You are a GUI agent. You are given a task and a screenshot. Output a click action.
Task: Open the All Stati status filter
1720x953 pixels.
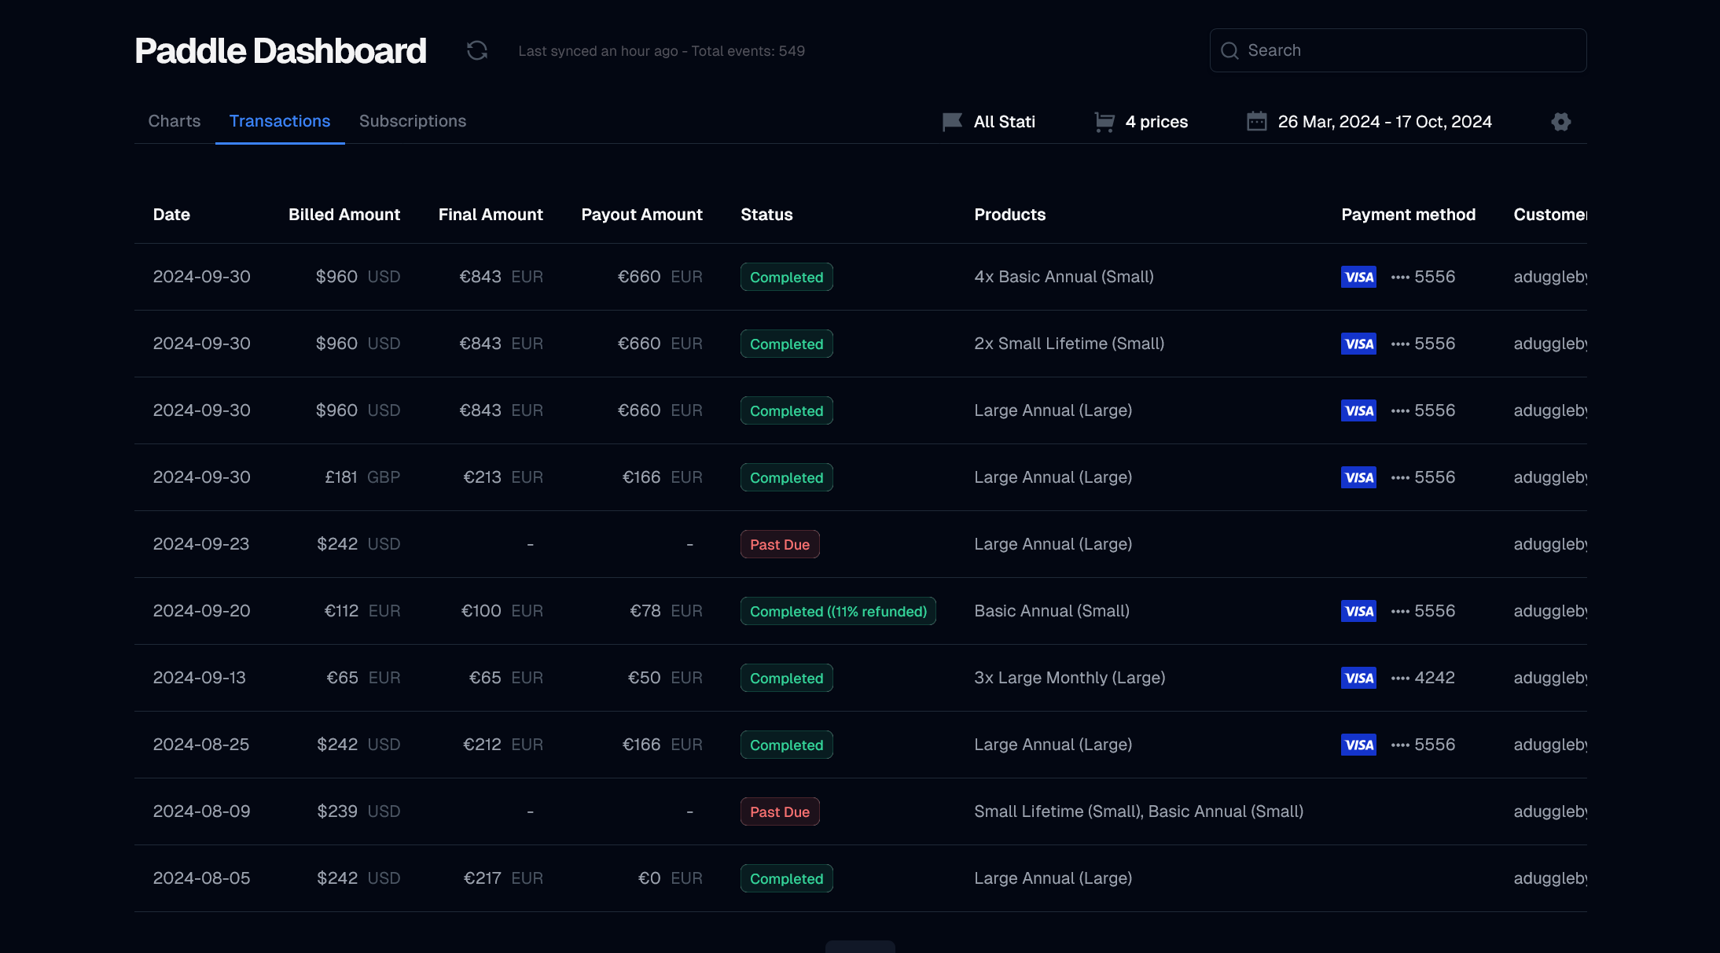(989, 122)
